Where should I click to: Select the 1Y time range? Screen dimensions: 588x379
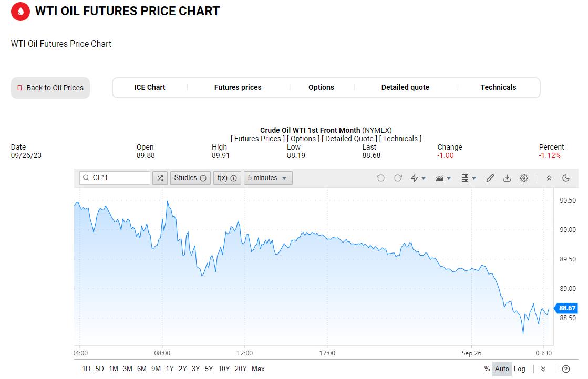point(169,369)
